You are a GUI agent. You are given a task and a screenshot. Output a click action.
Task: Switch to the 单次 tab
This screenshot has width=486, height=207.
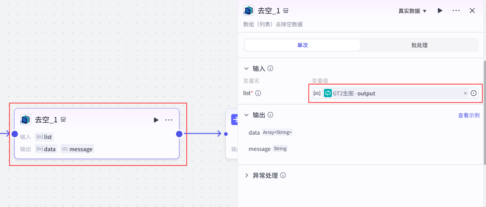click(303, 45)
